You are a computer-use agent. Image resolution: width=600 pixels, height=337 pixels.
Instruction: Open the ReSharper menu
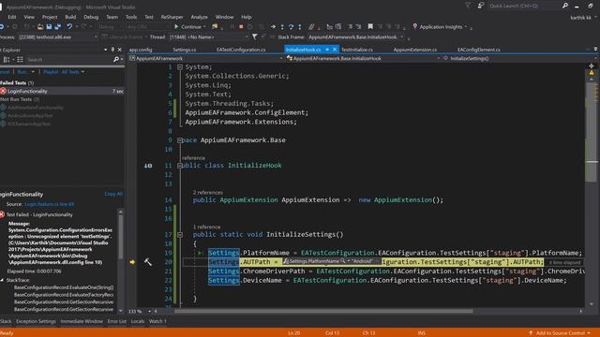coord(172,17)
